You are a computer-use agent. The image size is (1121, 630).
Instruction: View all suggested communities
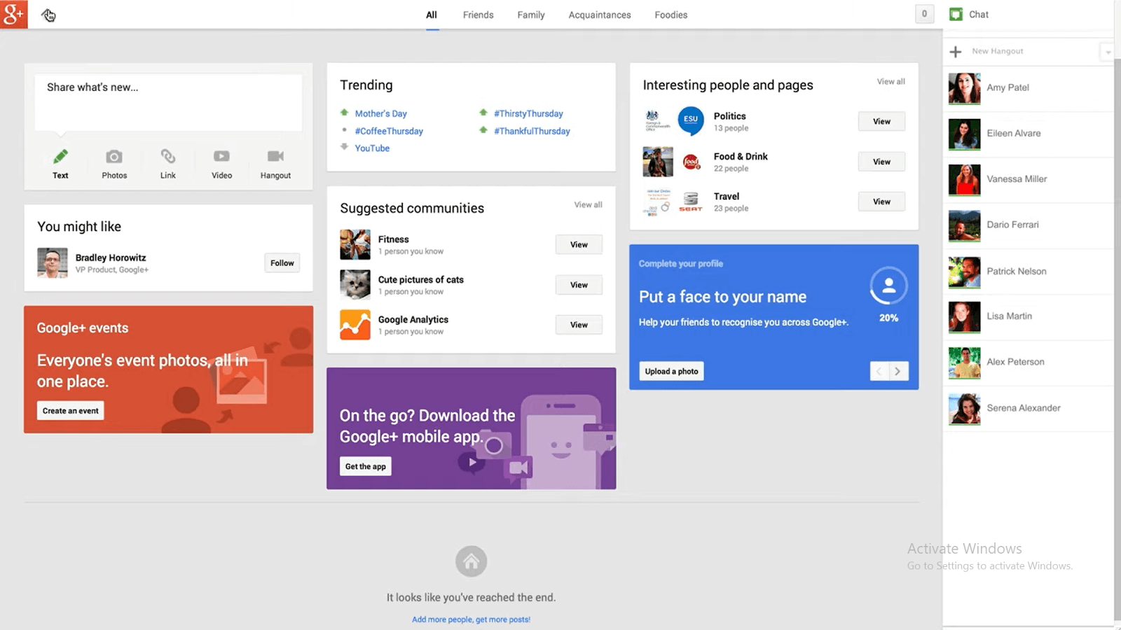coord(588,204)
